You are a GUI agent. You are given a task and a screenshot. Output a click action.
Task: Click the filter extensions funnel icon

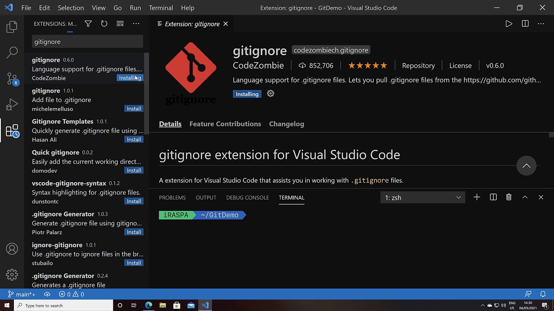point(88,24)
